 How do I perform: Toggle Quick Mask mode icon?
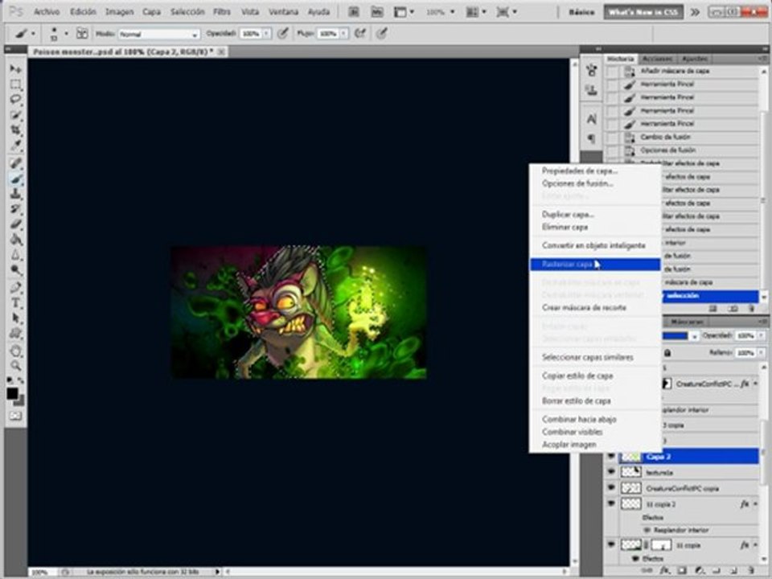(x=15, y=417)
